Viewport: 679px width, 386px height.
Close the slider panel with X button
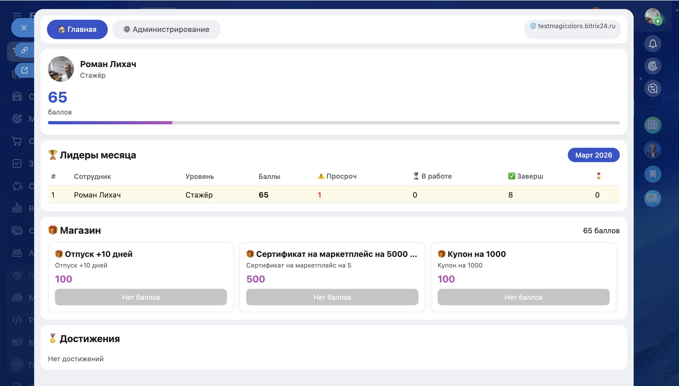click(x=24, y=28)
